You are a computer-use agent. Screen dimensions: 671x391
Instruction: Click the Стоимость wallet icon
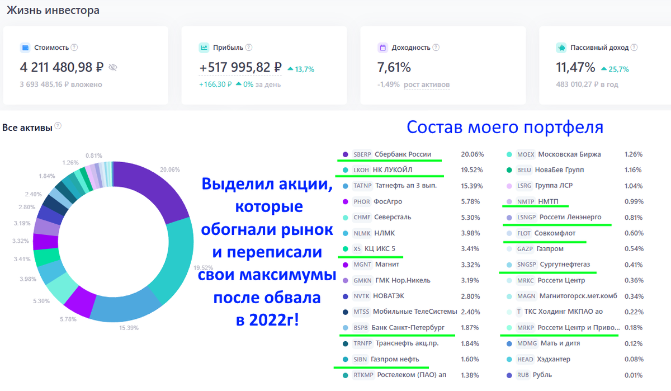click(x=25, y=48)
